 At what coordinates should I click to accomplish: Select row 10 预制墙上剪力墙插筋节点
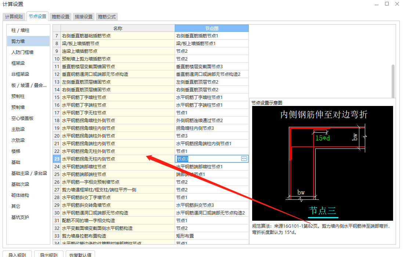(x=151, y=59)
